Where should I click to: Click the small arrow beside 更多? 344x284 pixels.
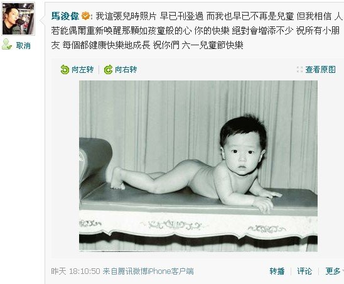(343, 271)
